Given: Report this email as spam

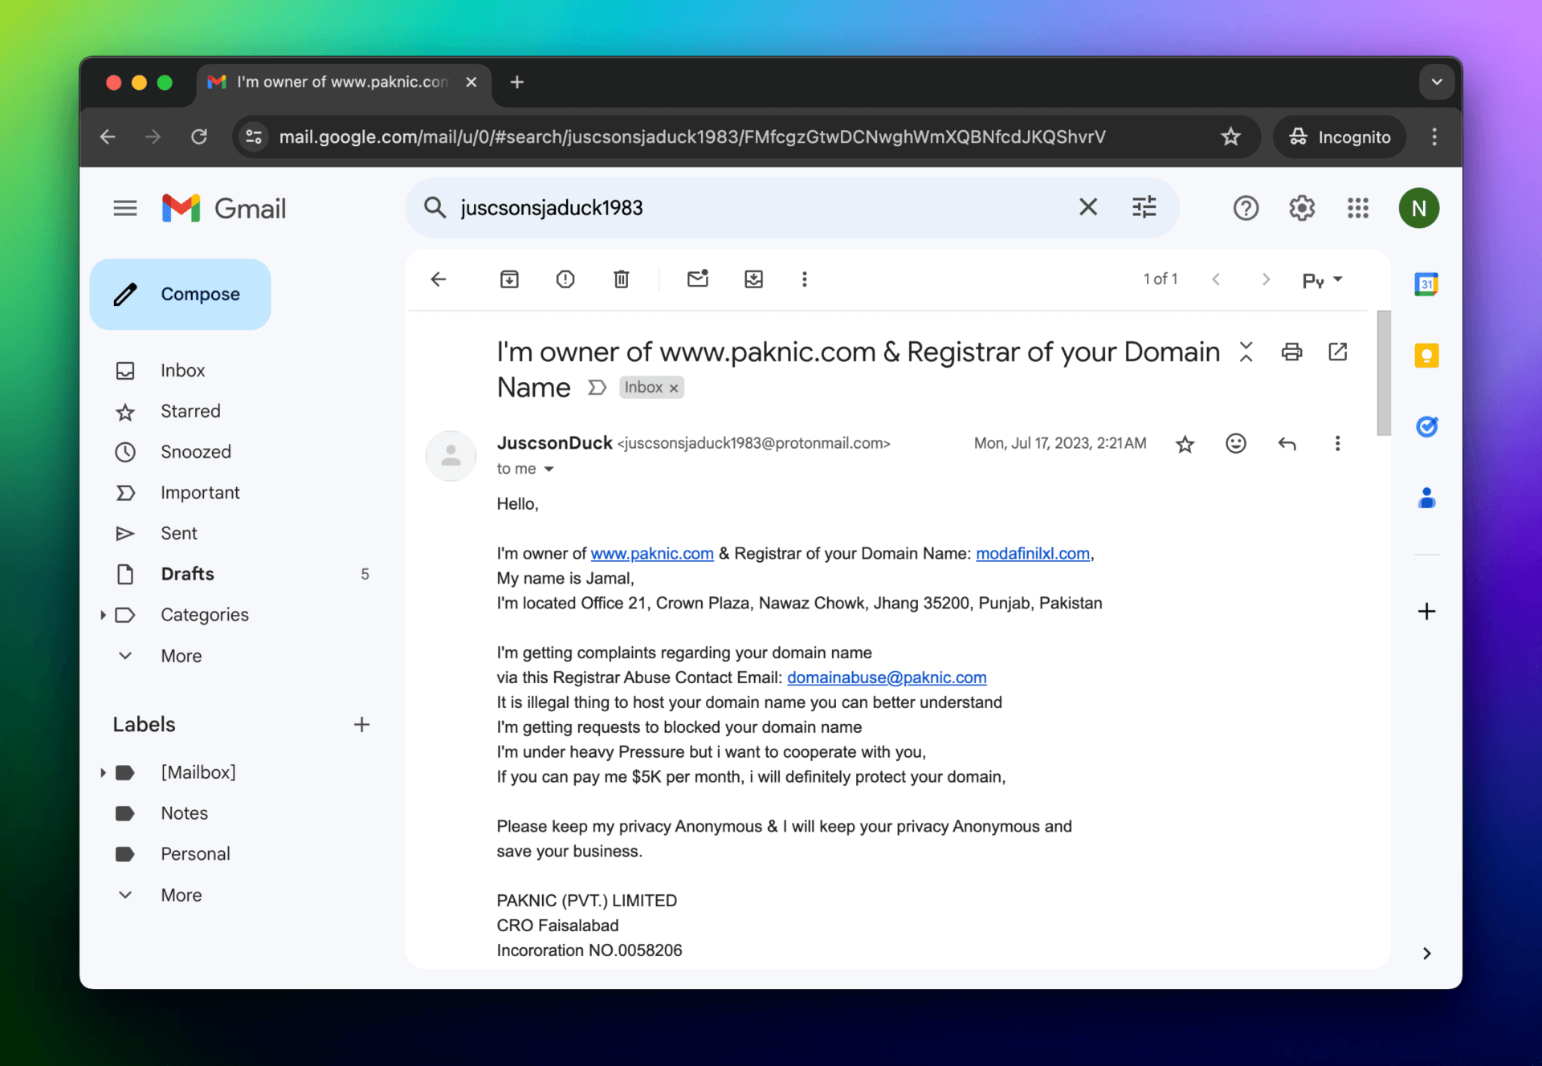Looking at the screenshot, I should (565, 279).
